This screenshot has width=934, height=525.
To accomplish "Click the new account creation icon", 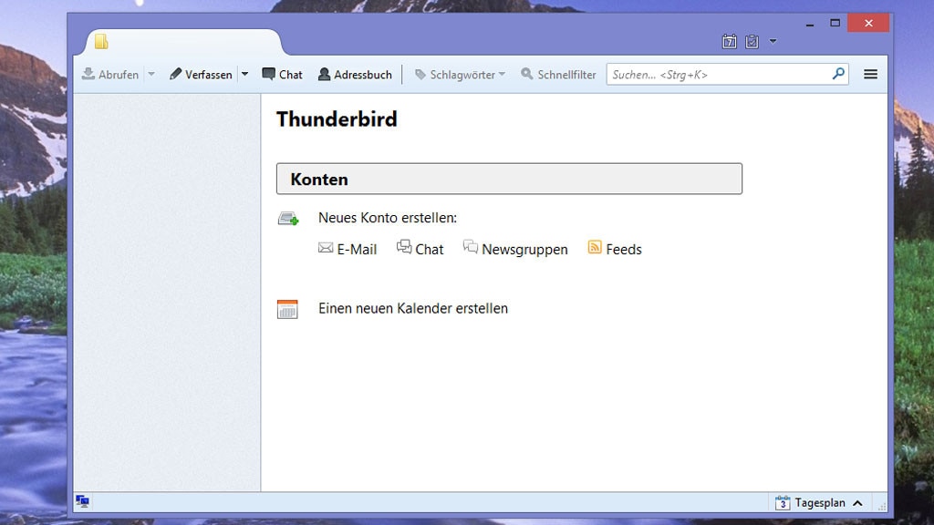I will [288, 219].
